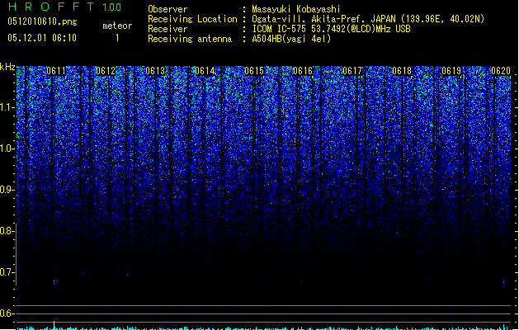The width and height of the screenshot is (519, 330).
Task: Click the 0616 time marker
Action: pyautogui.click(x=303, y=71)
